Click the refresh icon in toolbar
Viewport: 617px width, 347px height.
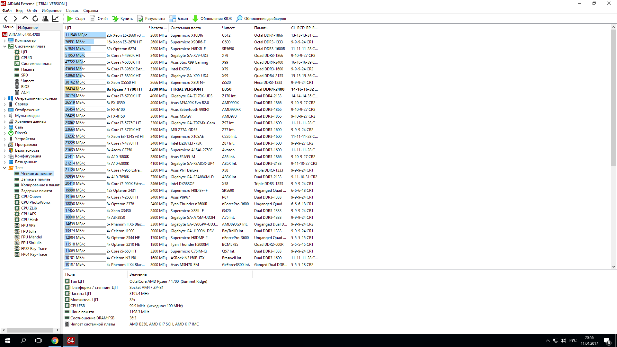coord(35,19)
